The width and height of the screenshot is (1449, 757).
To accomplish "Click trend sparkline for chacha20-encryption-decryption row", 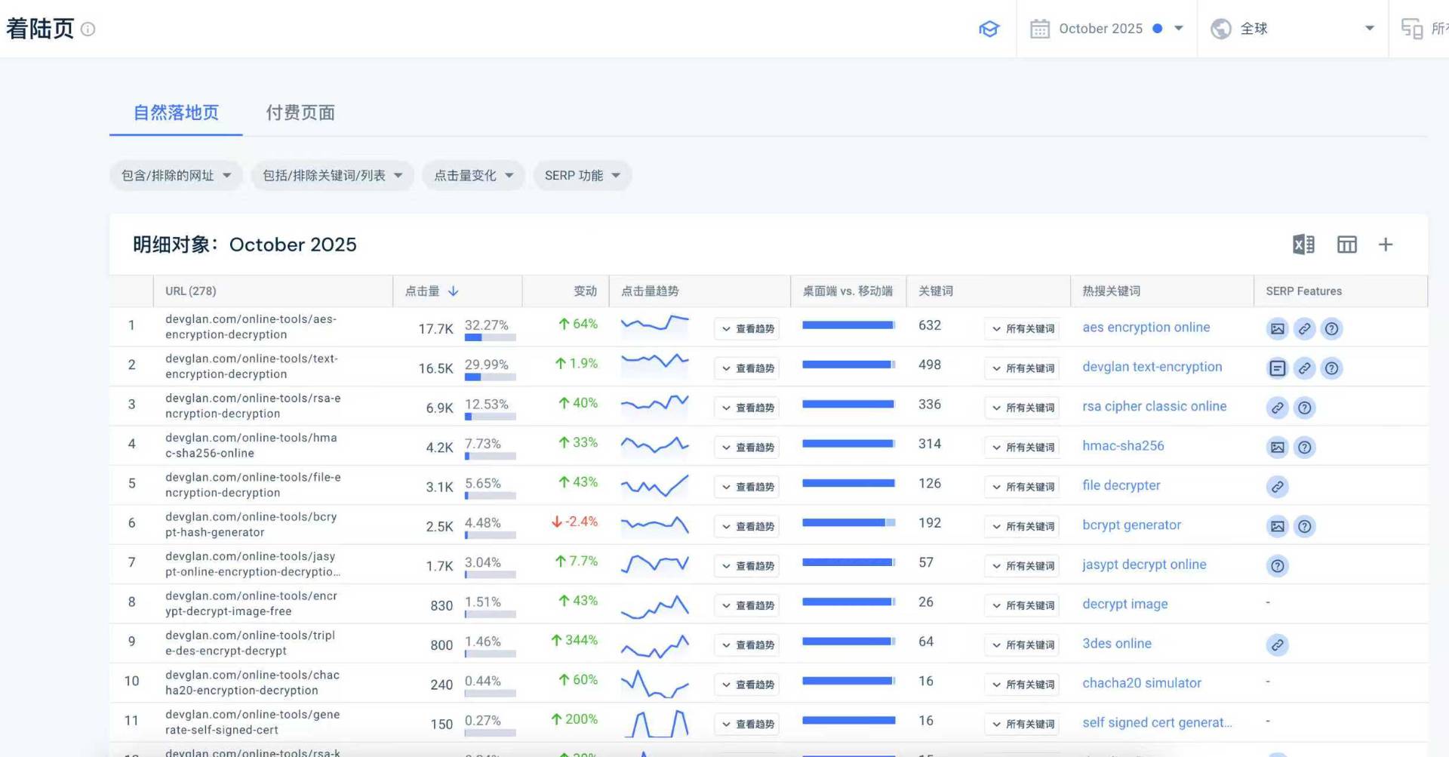I will pyautogui.click(x=655, y=684).
